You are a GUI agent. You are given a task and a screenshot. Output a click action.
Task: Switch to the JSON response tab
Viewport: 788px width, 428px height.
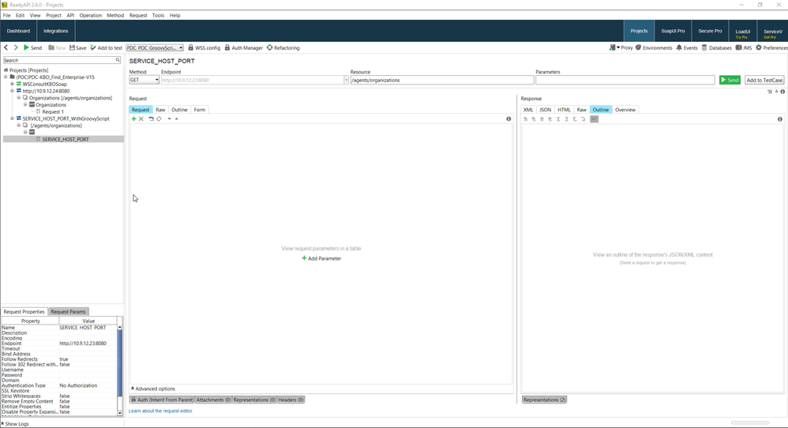(x=546, y=110)
